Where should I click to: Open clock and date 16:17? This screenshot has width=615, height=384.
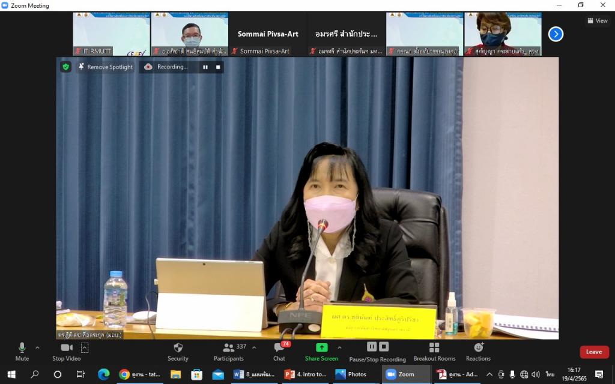(x=574, y=374)
